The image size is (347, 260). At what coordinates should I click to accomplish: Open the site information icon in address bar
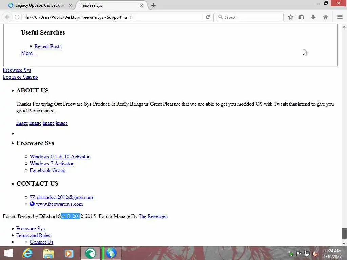pyautogui.click(x=17, y=17)
